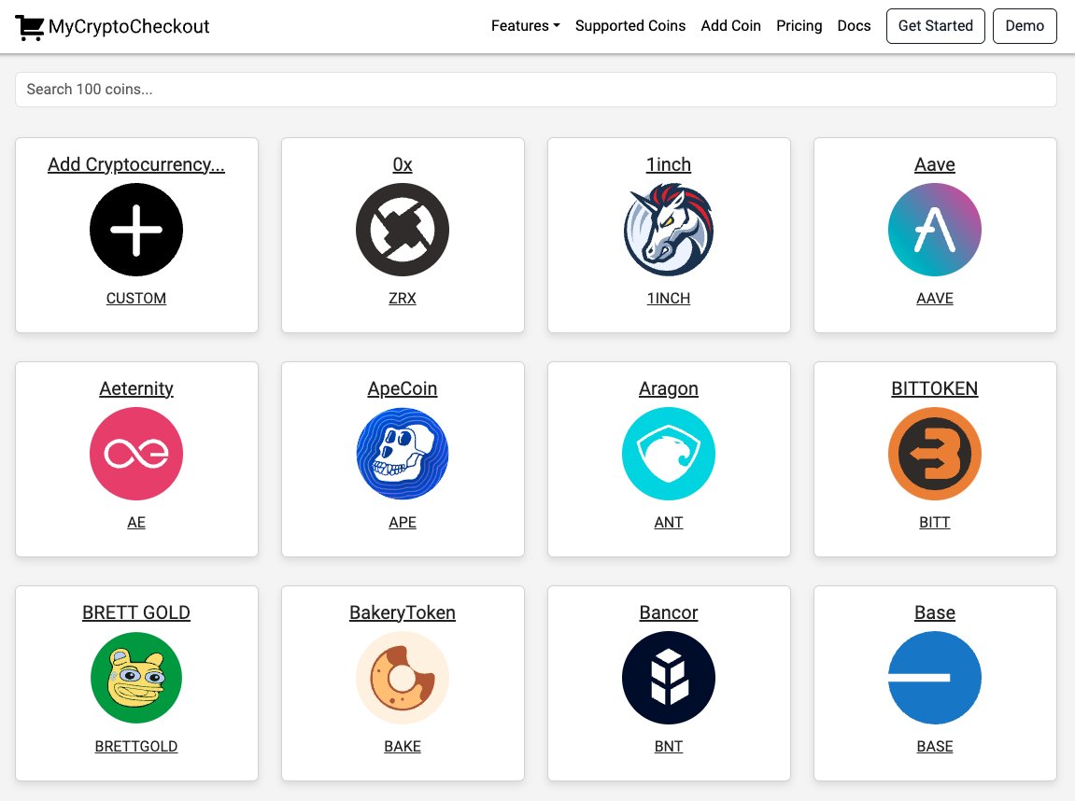1075x801 pixels.
Task: Click the AAVE ticker link
Action: [x=935, y=298]
